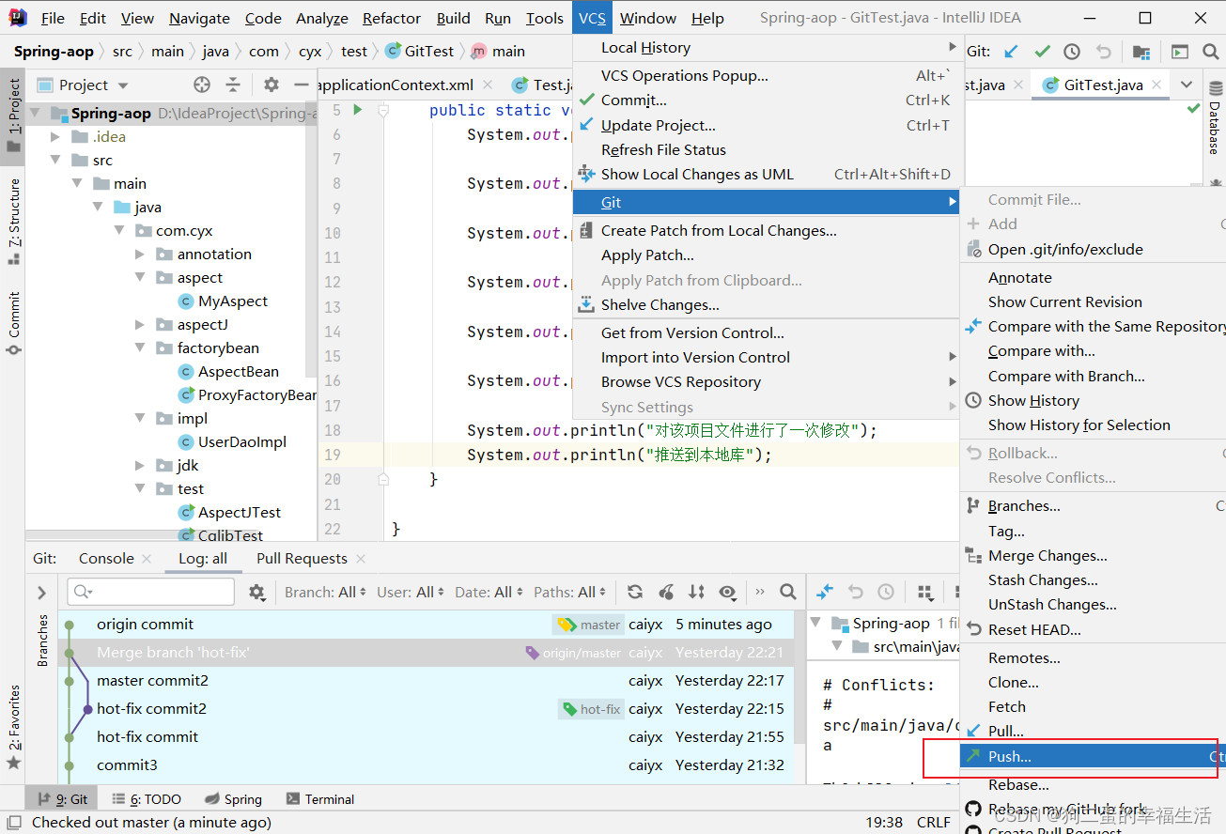Screen dimensions: 1226x834
Task: Close the GitTest.java editor tab
Action: (x=1157, y=85)
